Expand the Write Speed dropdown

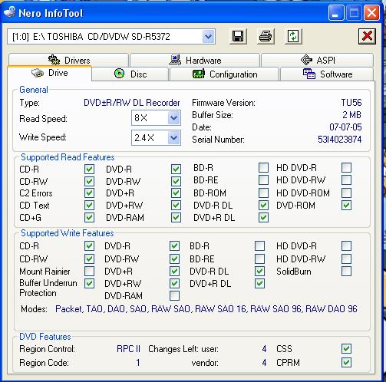tap(174, 138)
